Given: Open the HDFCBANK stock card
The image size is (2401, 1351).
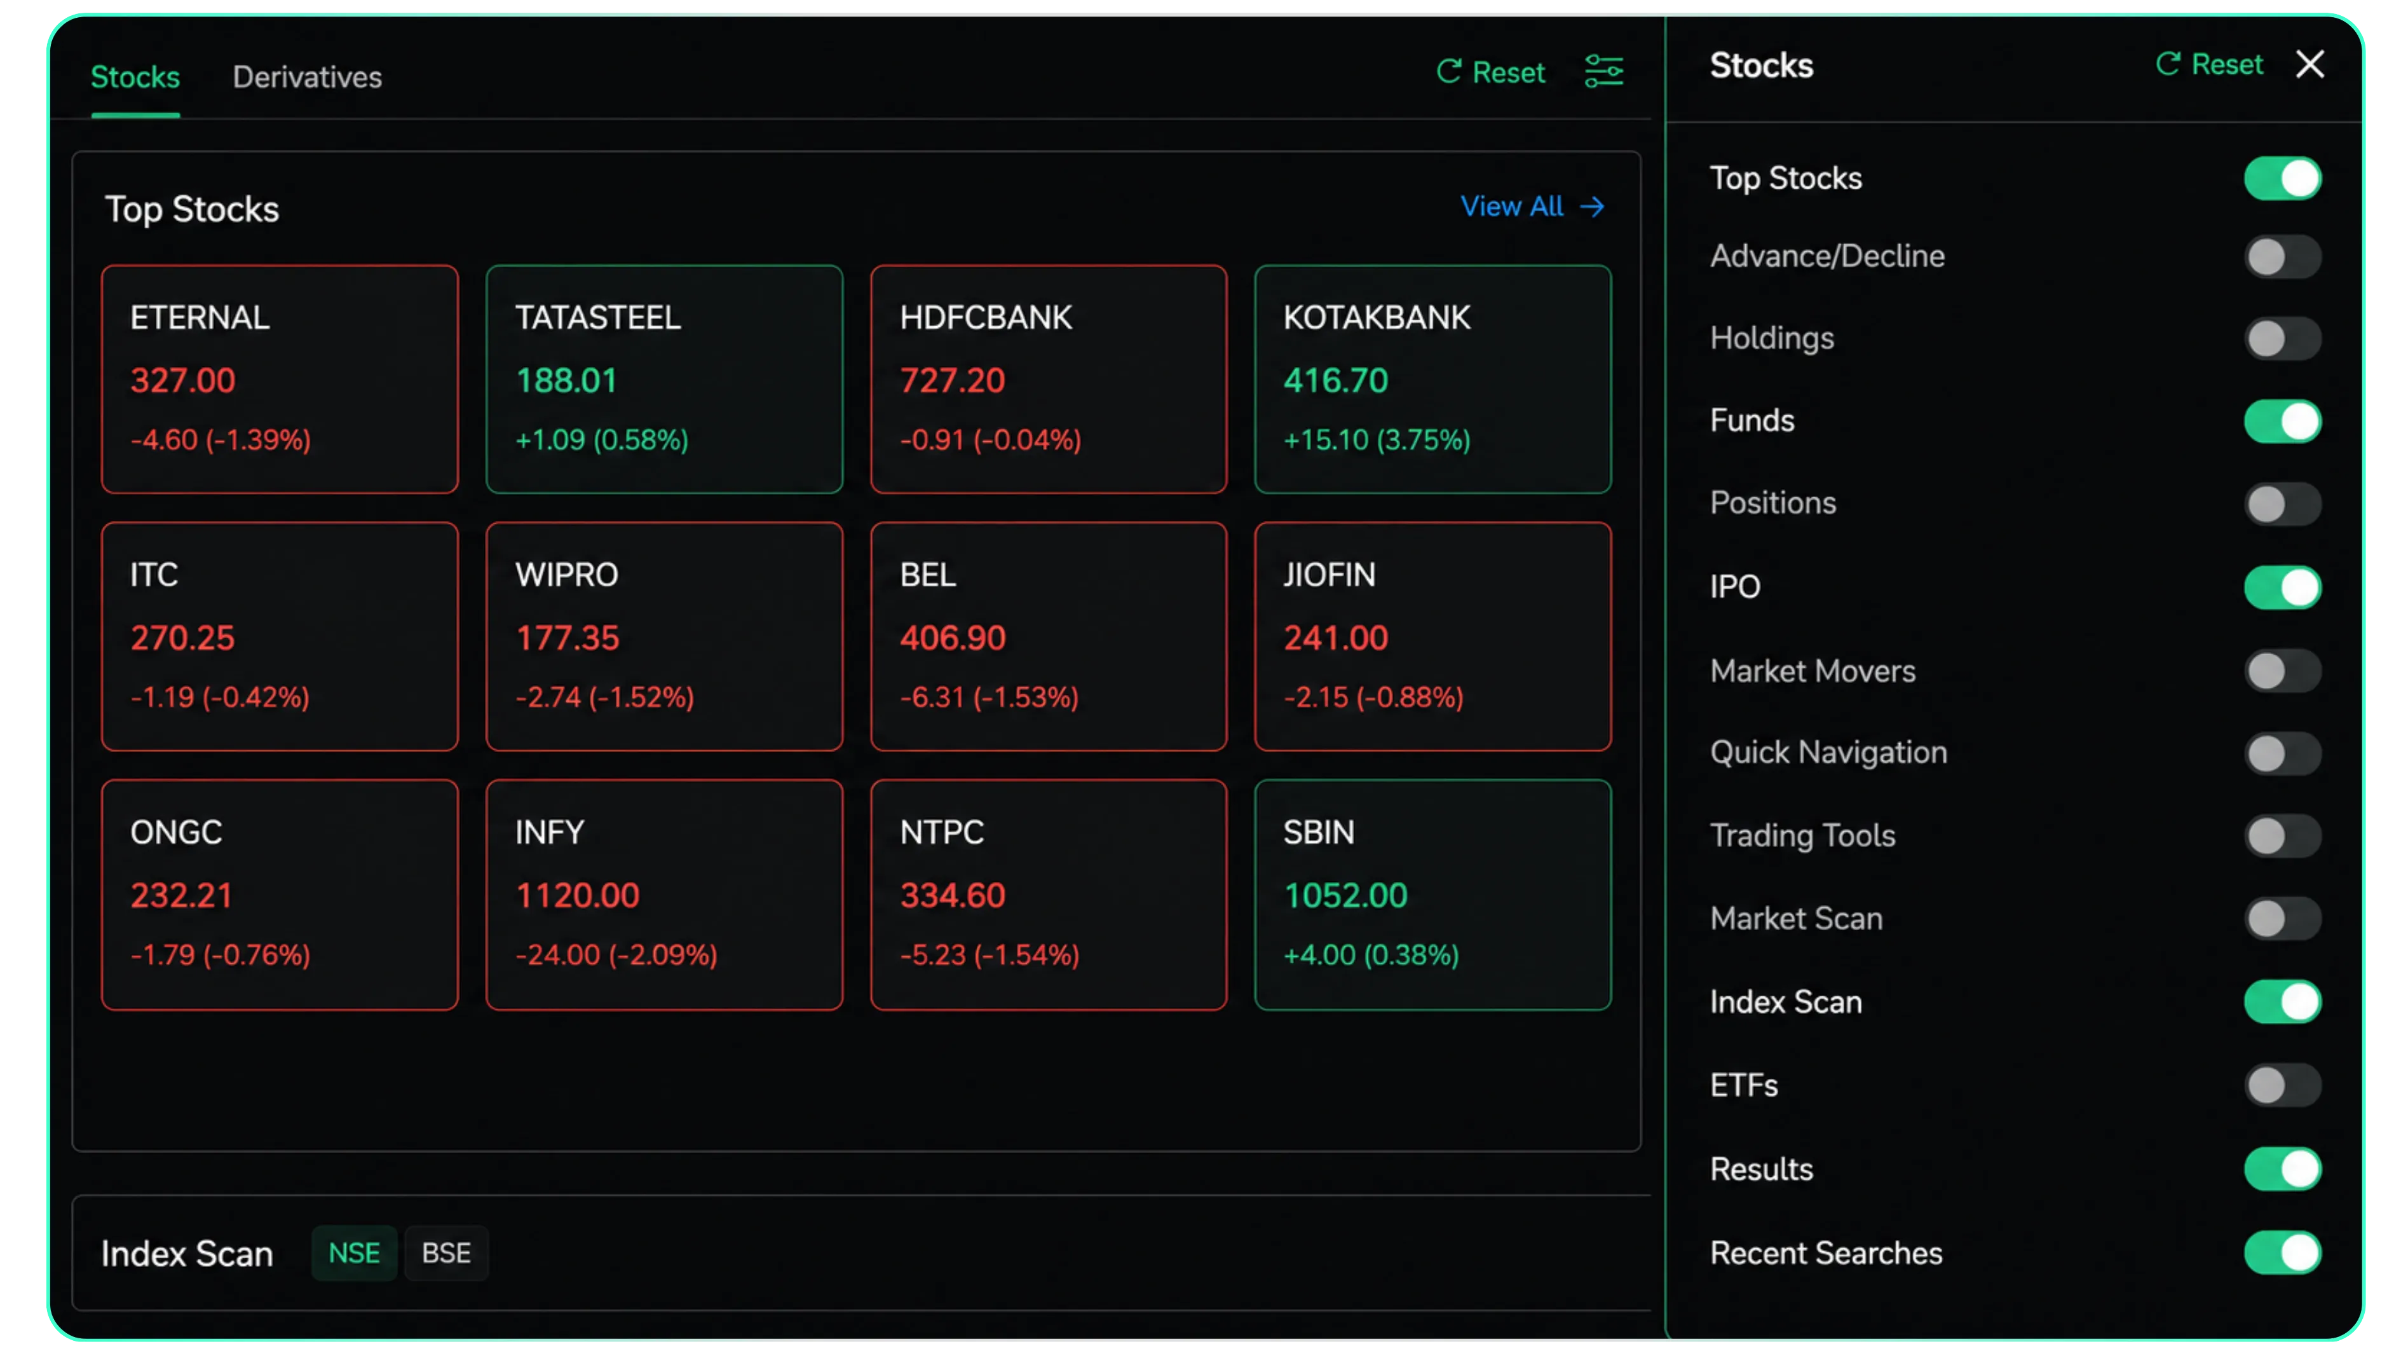Looking at the screenshot, I should (1049, 380).
